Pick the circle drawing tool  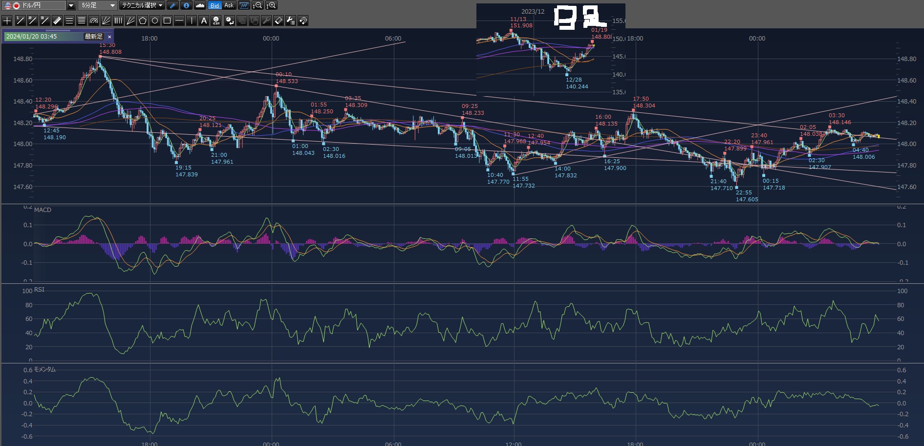155,21
